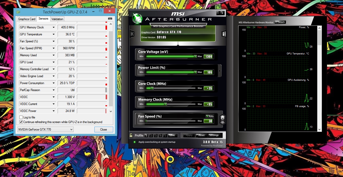This screenshot has width=343, height=177.
Task: Click the Core Clock slider handle
Action: [x=152, y=88]
